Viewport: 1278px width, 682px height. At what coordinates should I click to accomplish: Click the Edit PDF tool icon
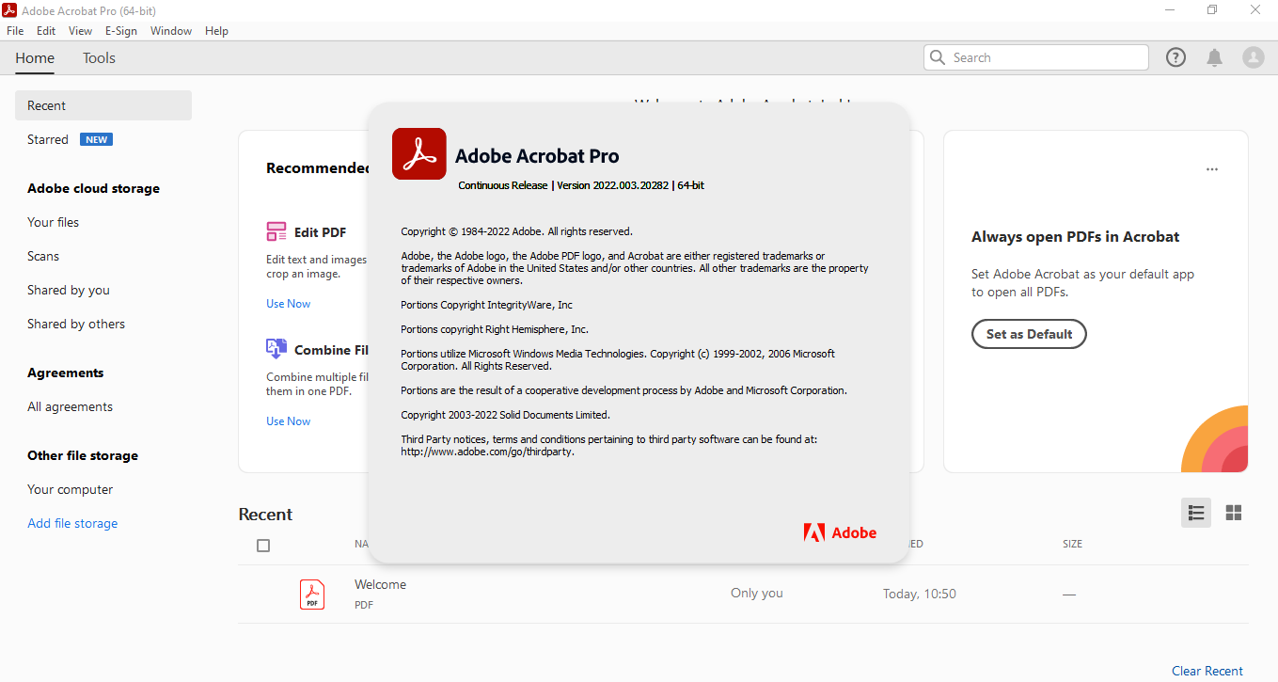pos(276,231)
